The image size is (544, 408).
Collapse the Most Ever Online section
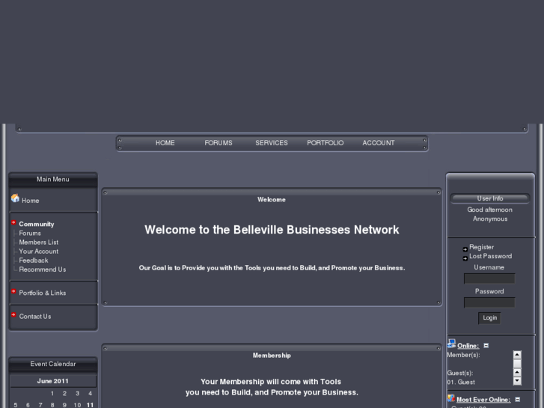(517, 400)
